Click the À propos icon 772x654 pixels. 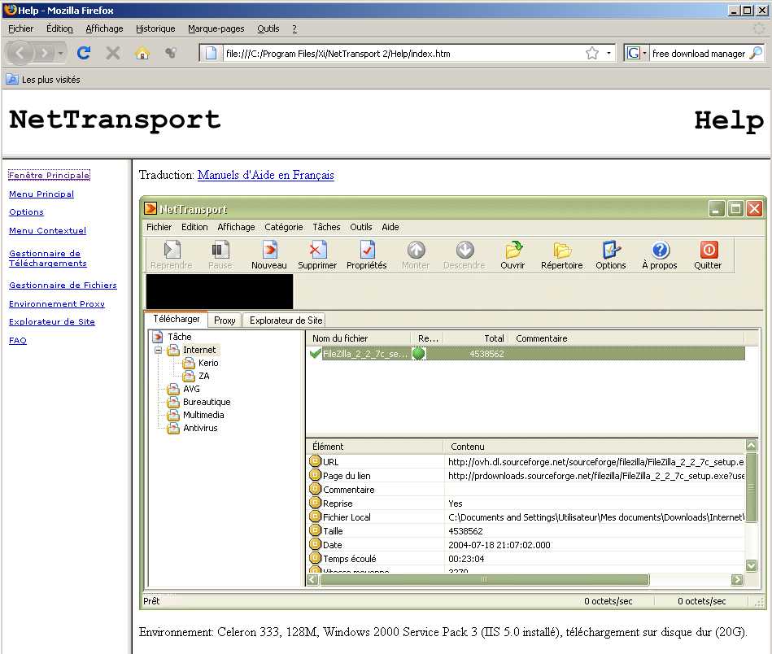660,251
